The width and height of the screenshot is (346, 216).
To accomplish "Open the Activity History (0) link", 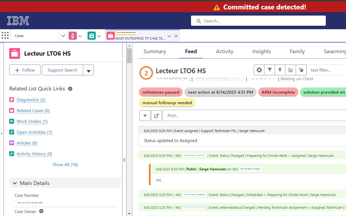I will click(x=34, y=154).
